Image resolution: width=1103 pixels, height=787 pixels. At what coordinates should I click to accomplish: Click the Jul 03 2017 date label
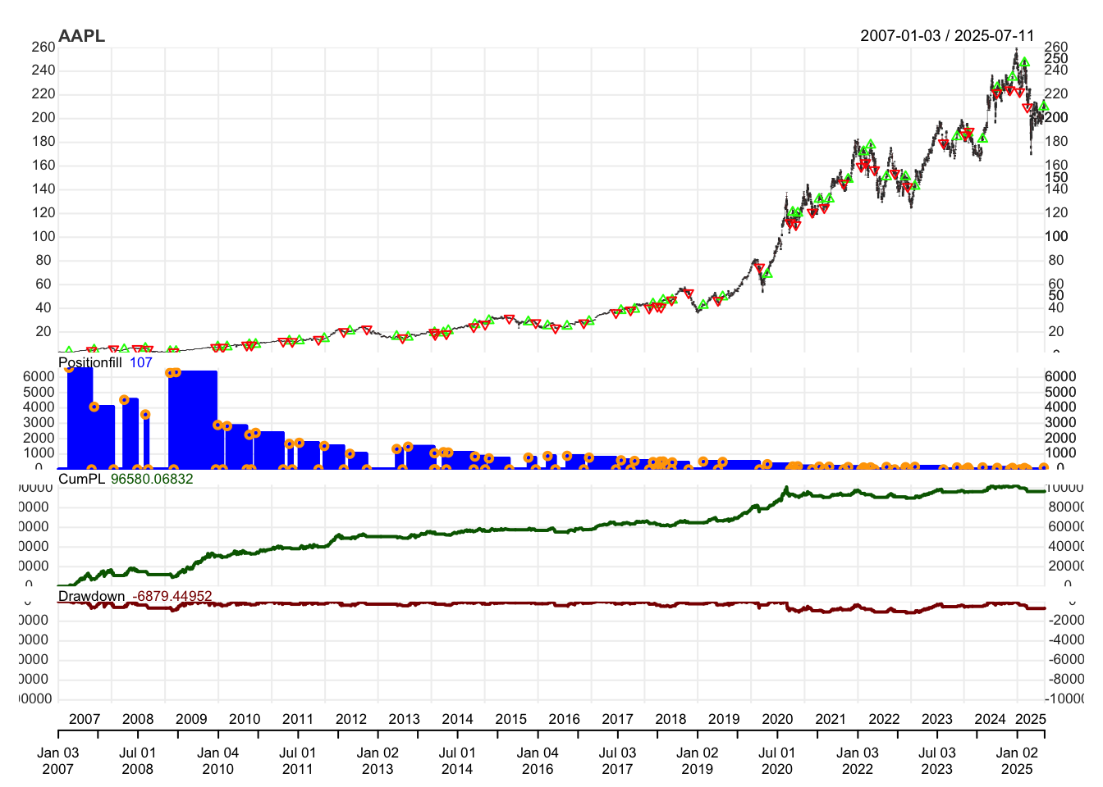coord(617,761)
